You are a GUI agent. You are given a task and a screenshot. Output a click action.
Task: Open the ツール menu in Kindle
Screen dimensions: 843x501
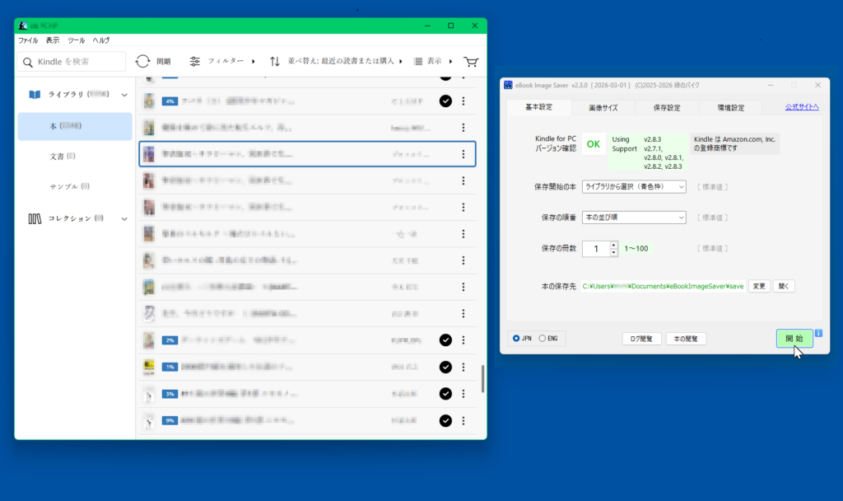pos(76,40)
